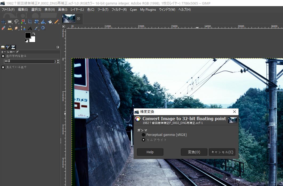Open the ヘルプ(H) menu
This screenshot has height=186, width=283.
pos(184,10)
